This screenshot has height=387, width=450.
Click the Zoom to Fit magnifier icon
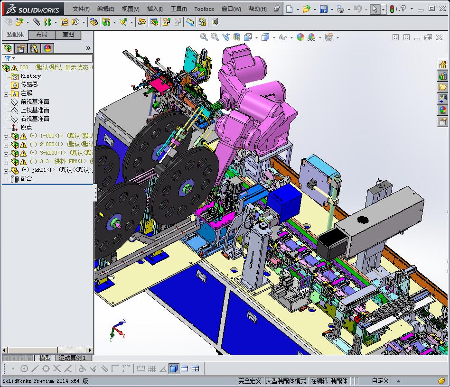(204, 37)
